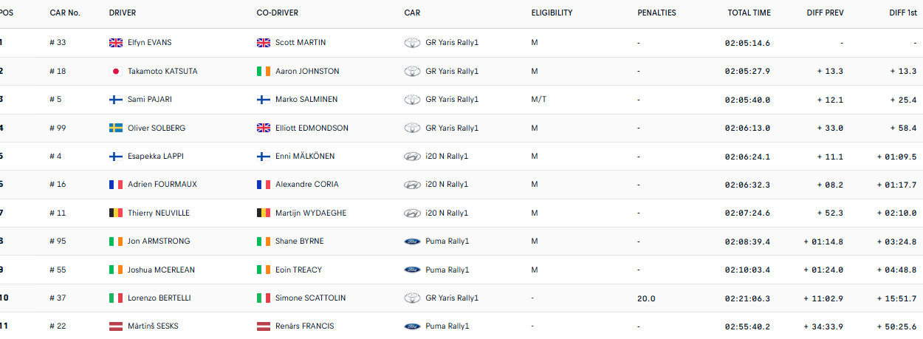Open driver Adrien FOURMAUX's name link
Image resolution: width=923 pixels, height=339 pixels.
pyautogui.click(x=162, y=185)
